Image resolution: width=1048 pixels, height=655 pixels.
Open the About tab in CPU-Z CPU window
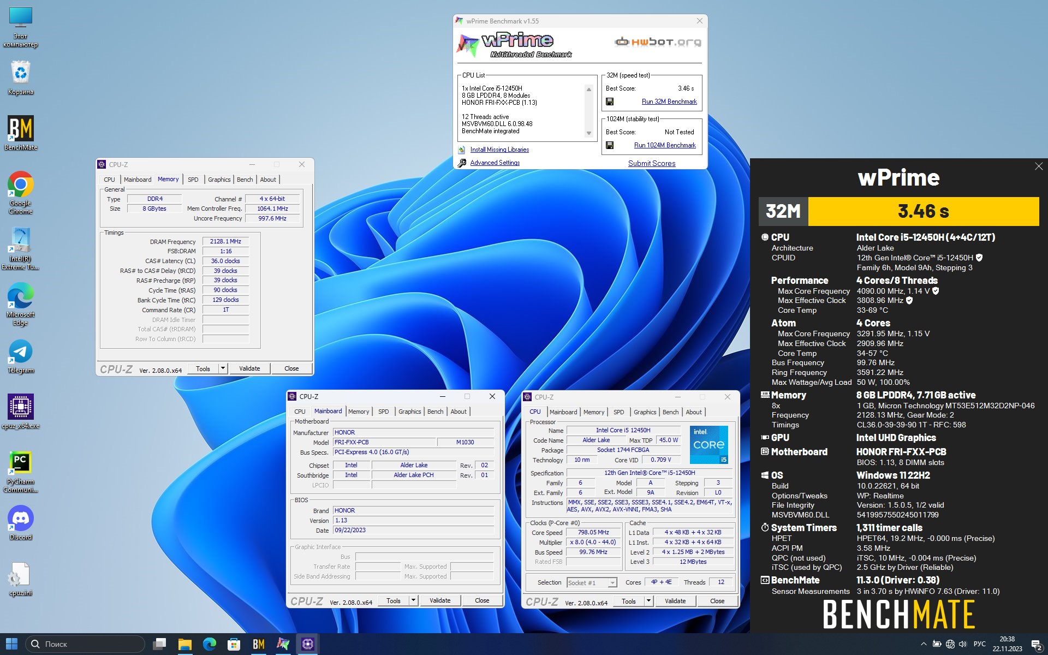coord(694,412)
